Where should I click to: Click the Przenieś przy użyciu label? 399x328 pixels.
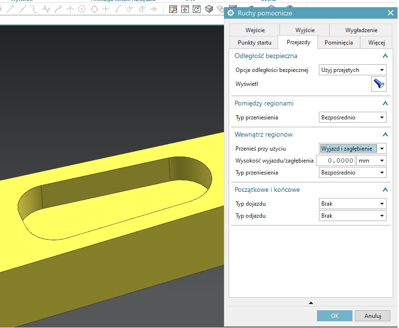260,149
